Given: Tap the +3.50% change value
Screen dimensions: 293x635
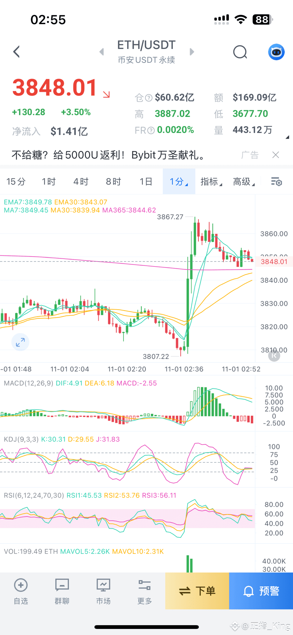Looking at the screenshot, I should coord(76,112).
